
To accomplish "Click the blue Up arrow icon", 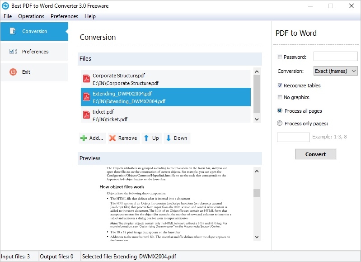I will coord(146,138).
